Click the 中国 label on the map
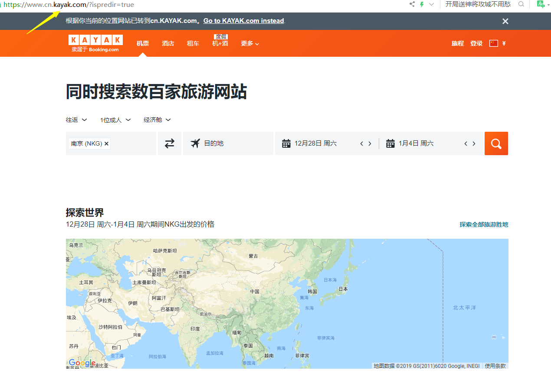 pyautogui.click(x=255, y=292)
